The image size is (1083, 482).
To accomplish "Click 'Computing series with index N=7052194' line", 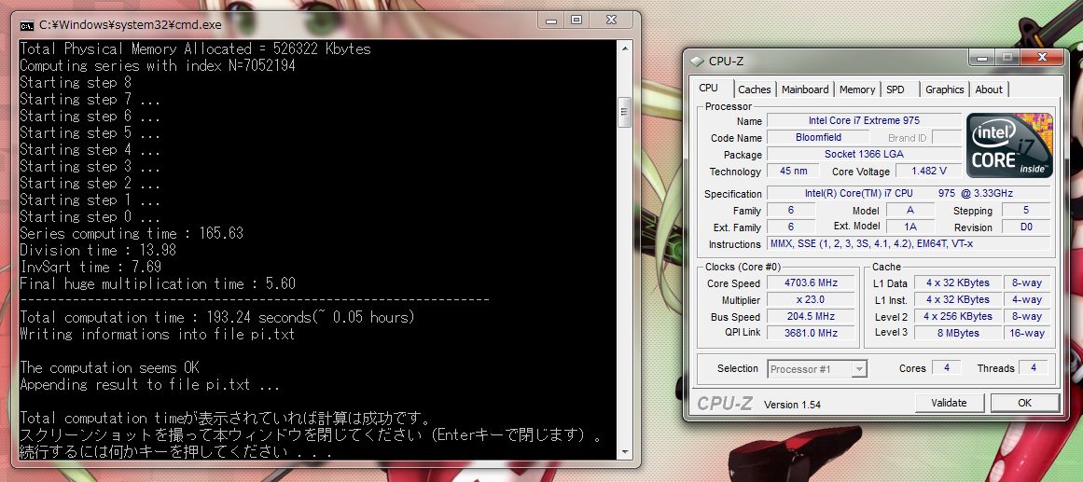I will 158,65.
